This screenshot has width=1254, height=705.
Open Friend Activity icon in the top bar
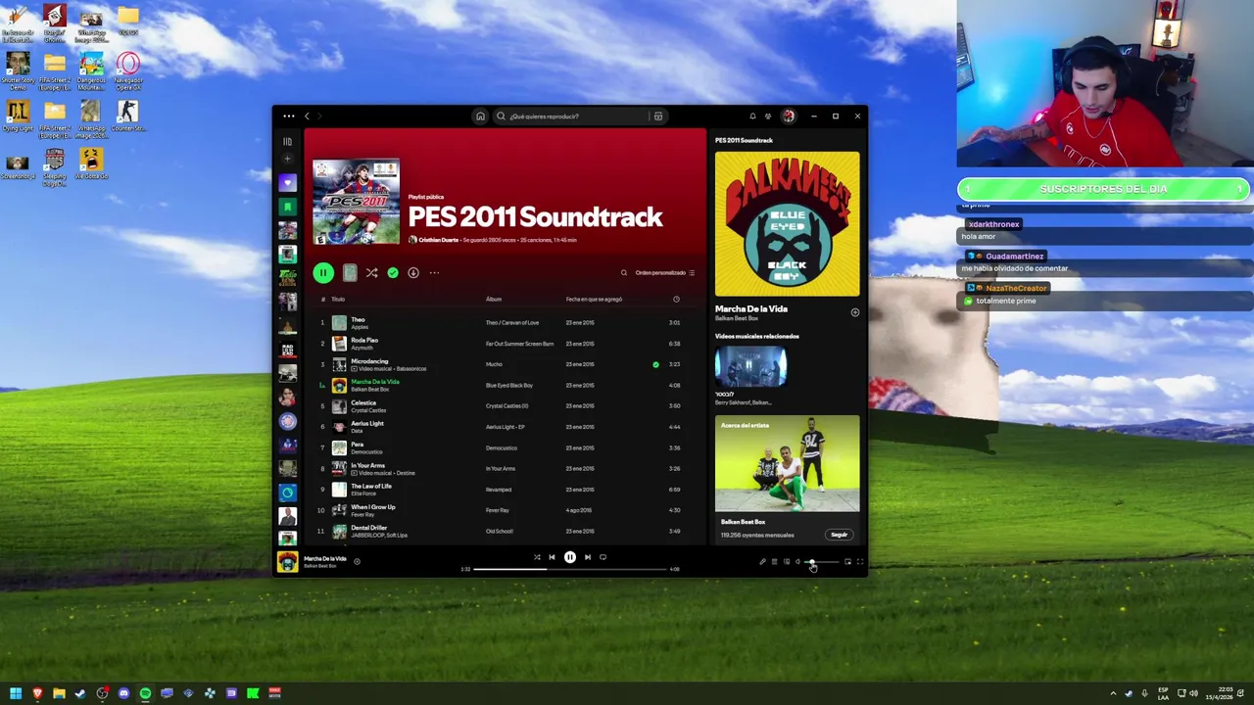(768, 116)
